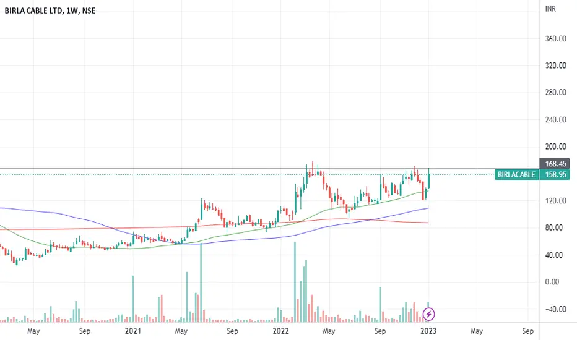Click the 168.45 horizontal line price label

click(x=555, y=164)
